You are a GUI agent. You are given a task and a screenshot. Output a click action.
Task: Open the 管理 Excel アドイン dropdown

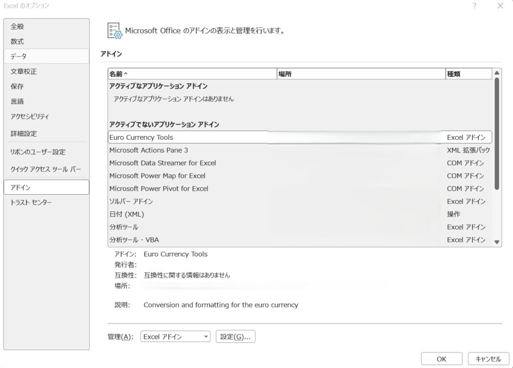coord(175,337)
